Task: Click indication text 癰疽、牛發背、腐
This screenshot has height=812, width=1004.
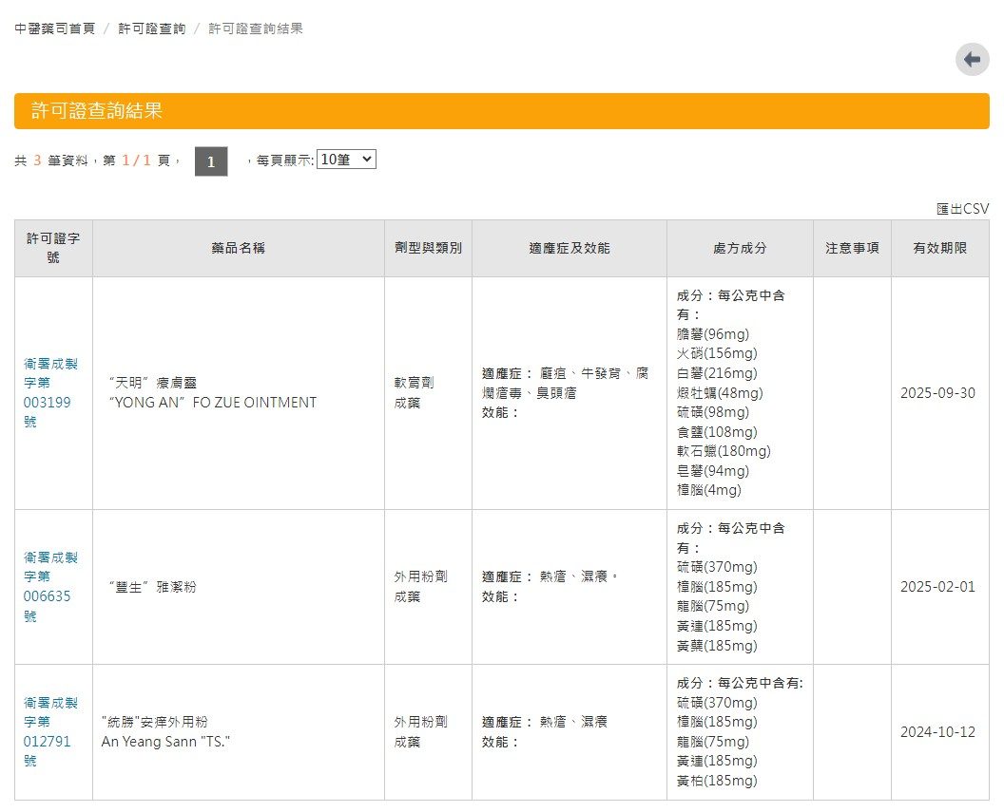Action: [x=593, y=372]
